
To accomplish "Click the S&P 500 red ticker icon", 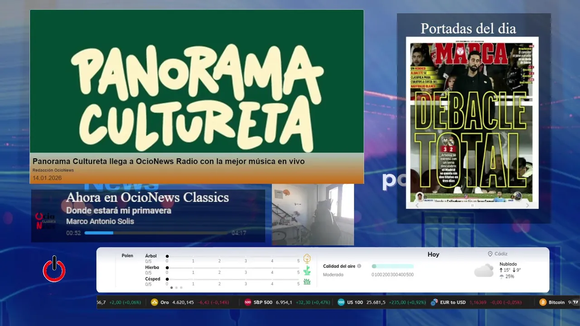I will tap(248, 302).
